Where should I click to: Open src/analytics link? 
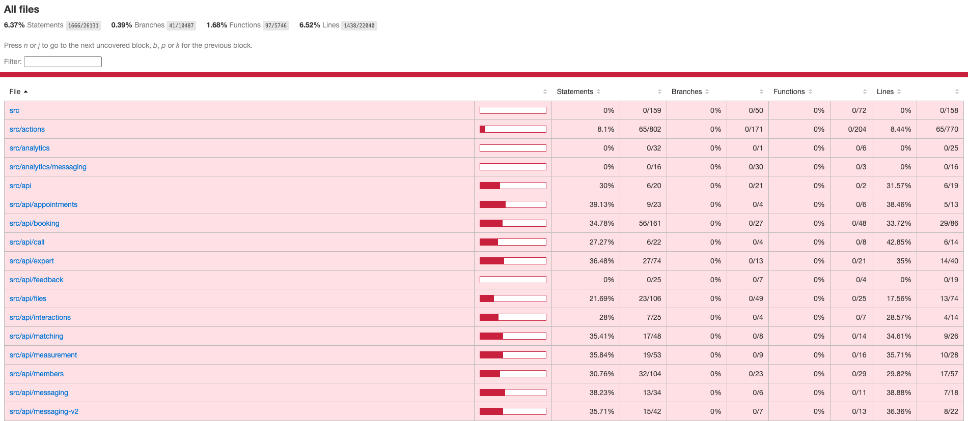[30, 148]
